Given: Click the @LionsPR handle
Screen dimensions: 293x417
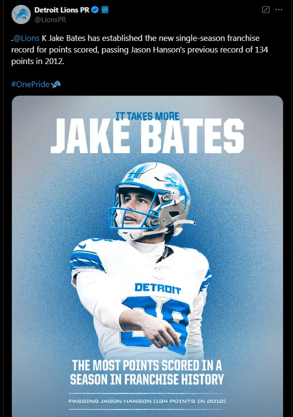Looking at the screenshot, I should [50, 19].
